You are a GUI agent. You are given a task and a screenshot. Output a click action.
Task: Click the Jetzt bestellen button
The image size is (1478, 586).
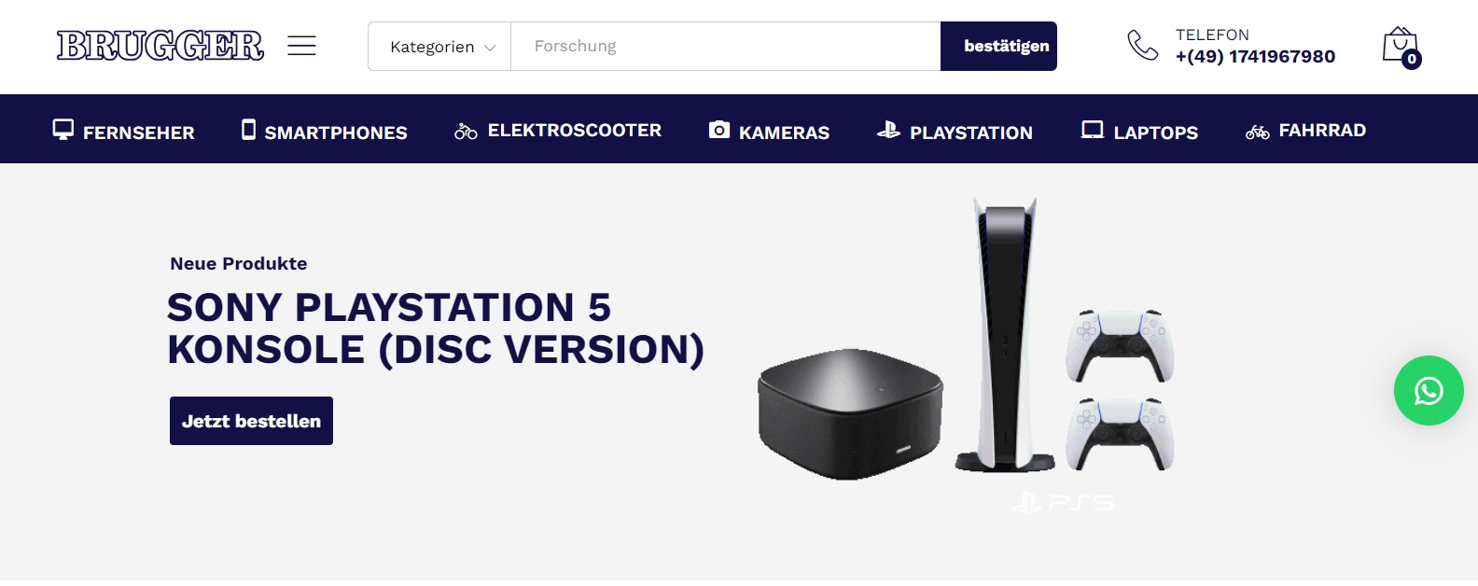coord(251,421)
